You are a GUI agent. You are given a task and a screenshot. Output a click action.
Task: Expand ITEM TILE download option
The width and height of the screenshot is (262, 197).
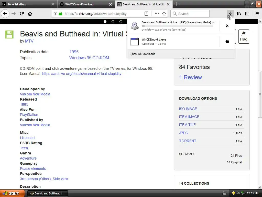(x=187, y=125)
